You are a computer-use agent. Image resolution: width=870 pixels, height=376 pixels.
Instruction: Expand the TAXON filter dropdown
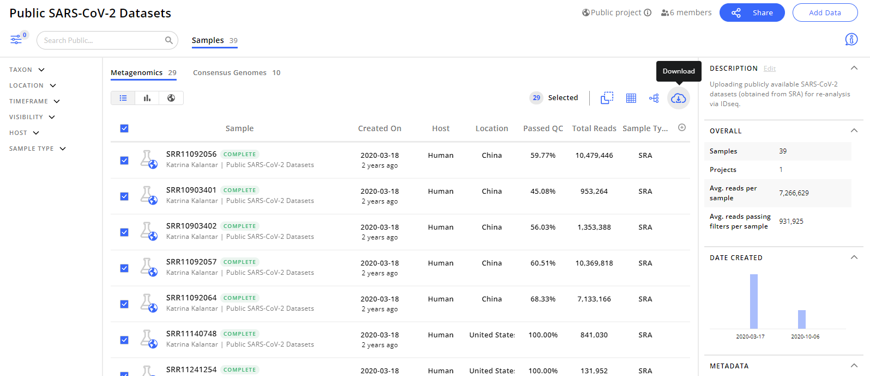coord(27,70)
